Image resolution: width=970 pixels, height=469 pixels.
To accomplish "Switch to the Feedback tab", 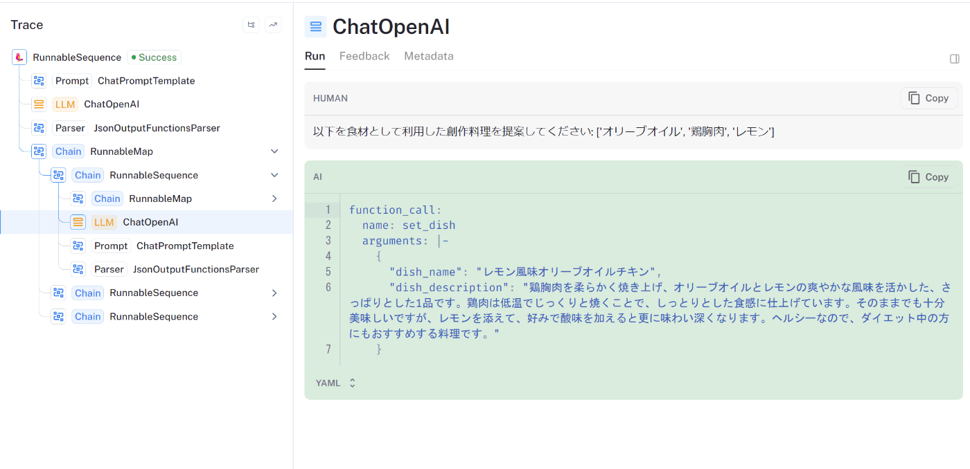I will [x=364, y=56].
